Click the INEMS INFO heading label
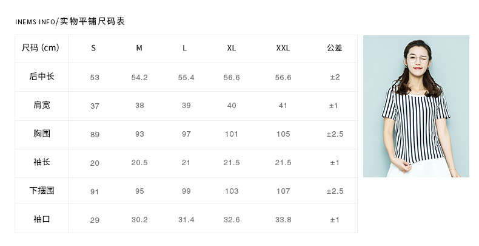Screen dimensions: 479x246 pos(35,22)
